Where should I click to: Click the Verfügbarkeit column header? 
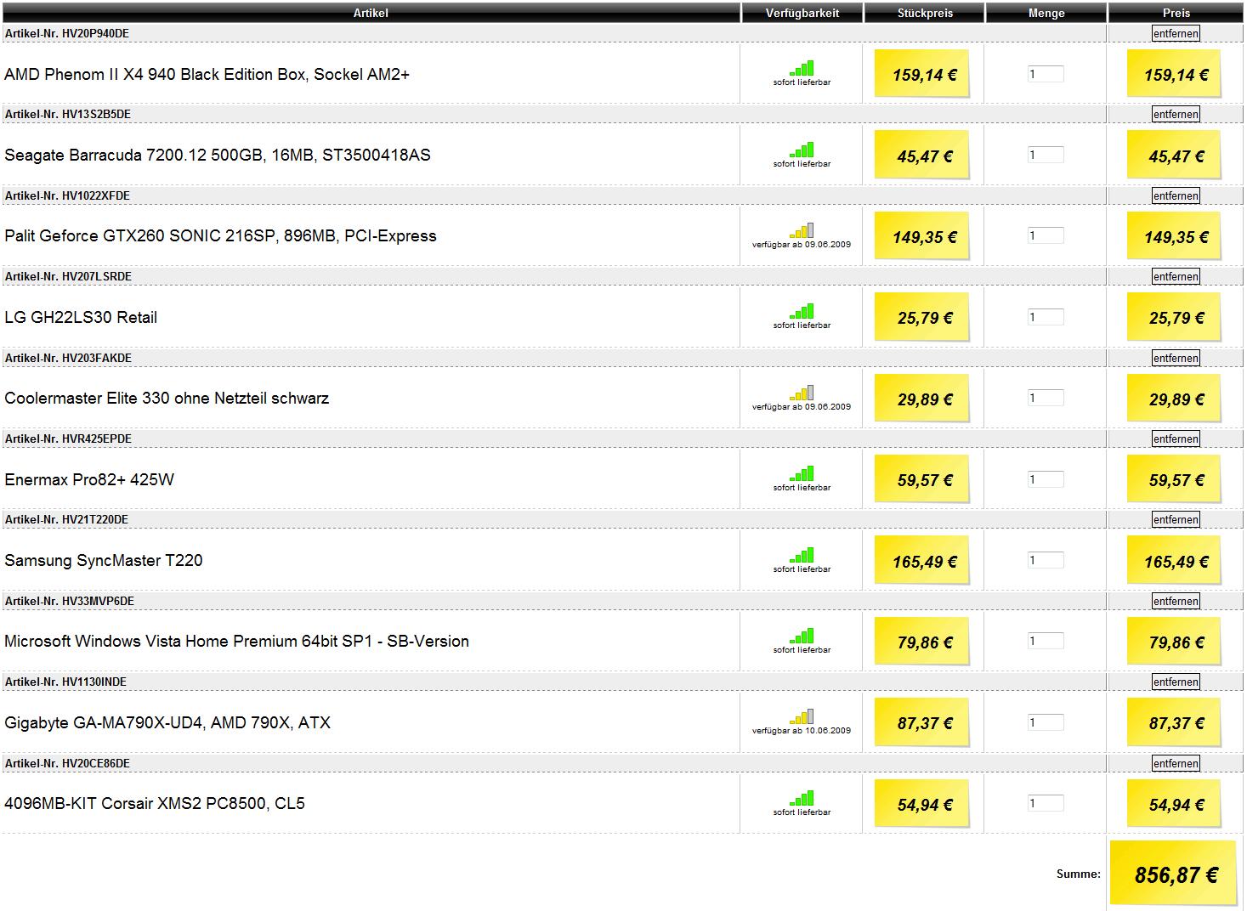pyautogui.click(x=802, y=13)
